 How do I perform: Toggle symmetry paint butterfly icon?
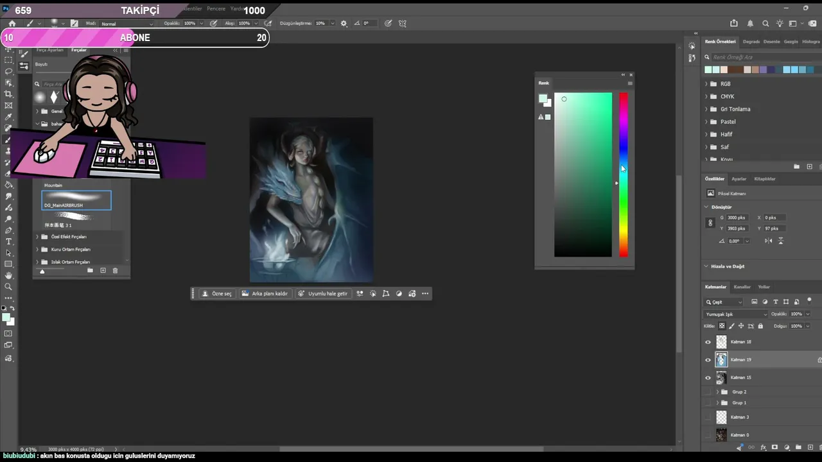point(403,24)
